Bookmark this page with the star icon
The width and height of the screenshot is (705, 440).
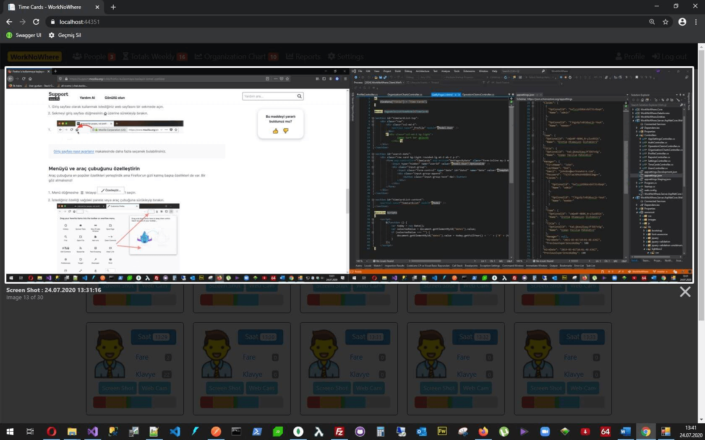(666, 22)
